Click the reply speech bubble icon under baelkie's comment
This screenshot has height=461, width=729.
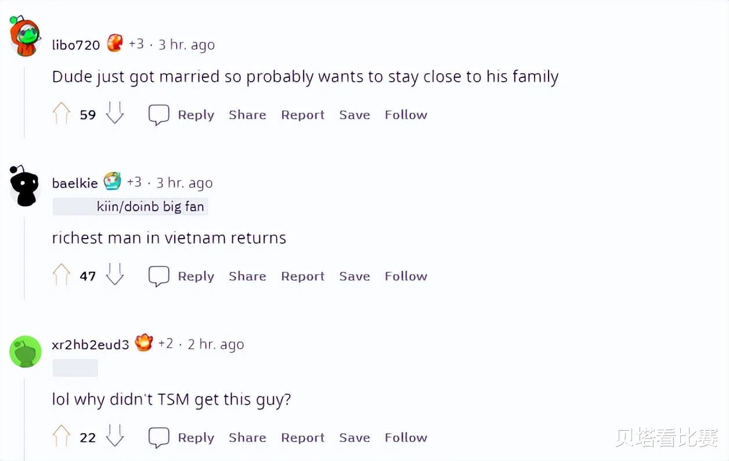[x=158, y=276]
